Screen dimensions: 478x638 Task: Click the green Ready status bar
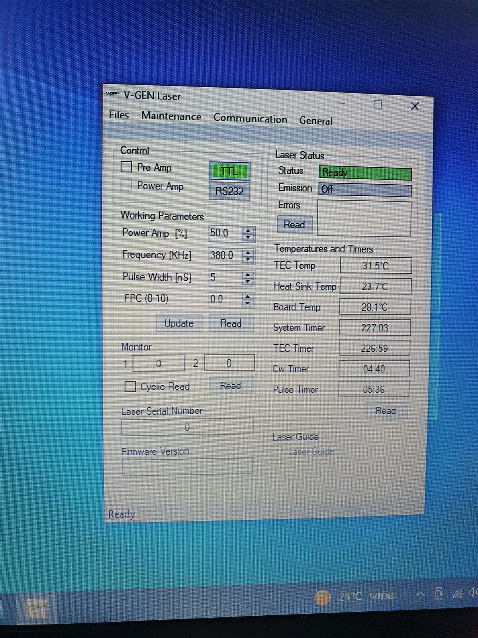(x=365, y=173)
